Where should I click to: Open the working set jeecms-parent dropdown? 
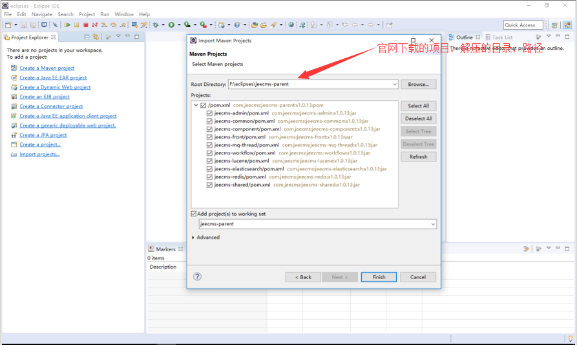coord(433,224)
